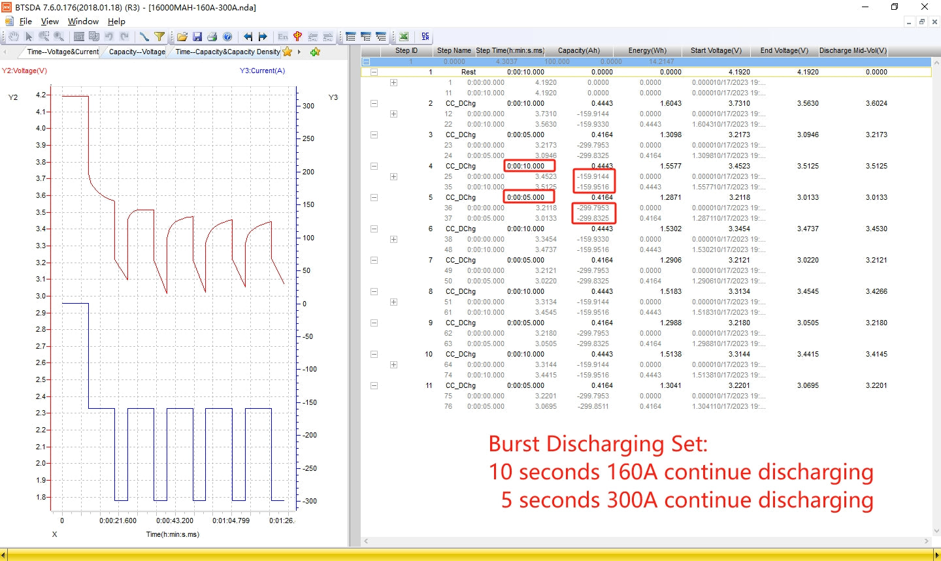Select the arrow pointer tool
This screenshot has width=941, height=561.
point(29,37)
